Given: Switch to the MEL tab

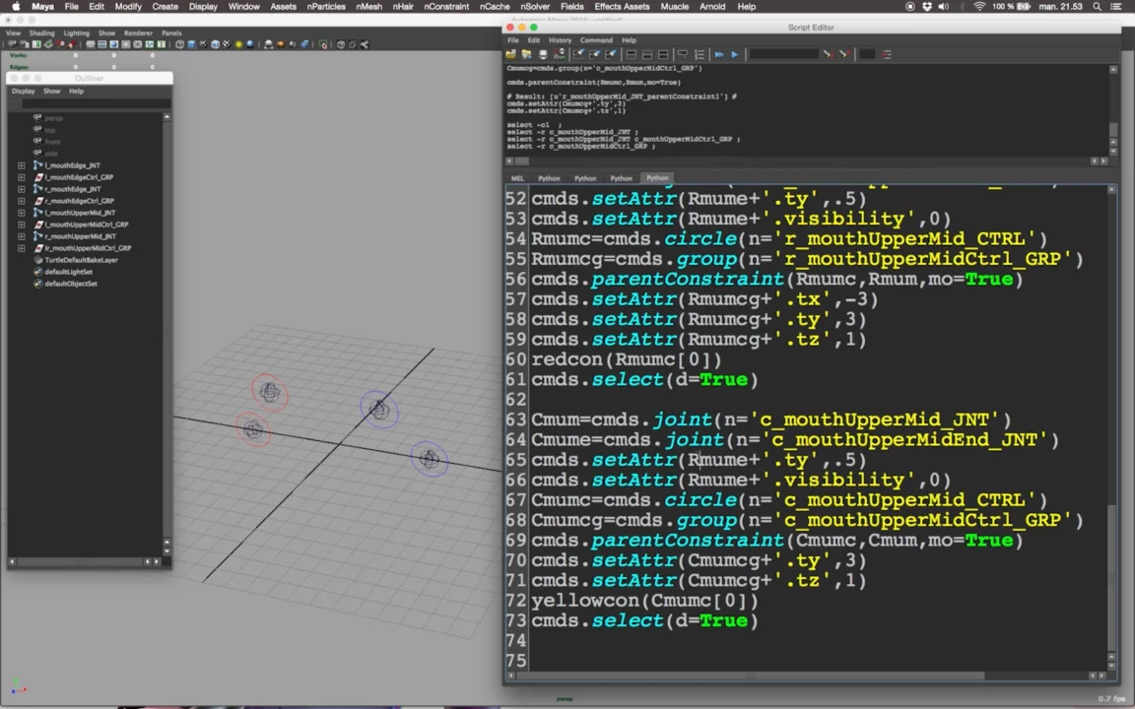Looking at the screenshot, I should tap(517, 178).
